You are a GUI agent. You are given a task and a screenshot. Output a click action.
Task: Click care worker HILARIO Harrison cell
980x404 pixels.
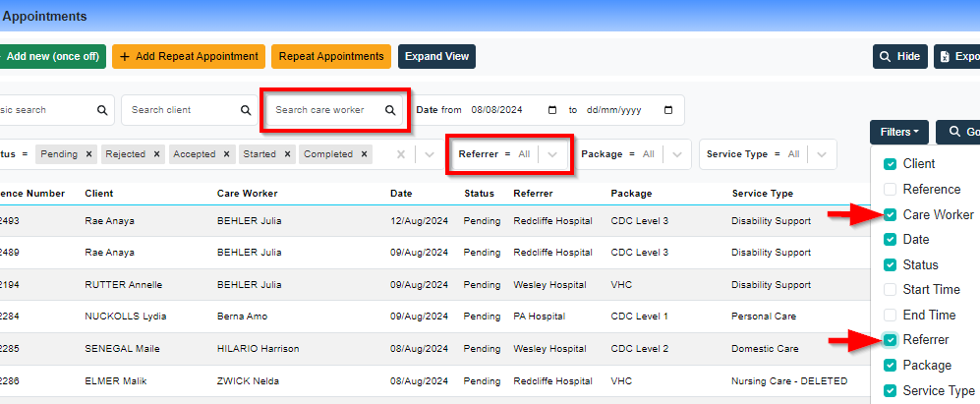pyautogui.click(x=259, y=348)
